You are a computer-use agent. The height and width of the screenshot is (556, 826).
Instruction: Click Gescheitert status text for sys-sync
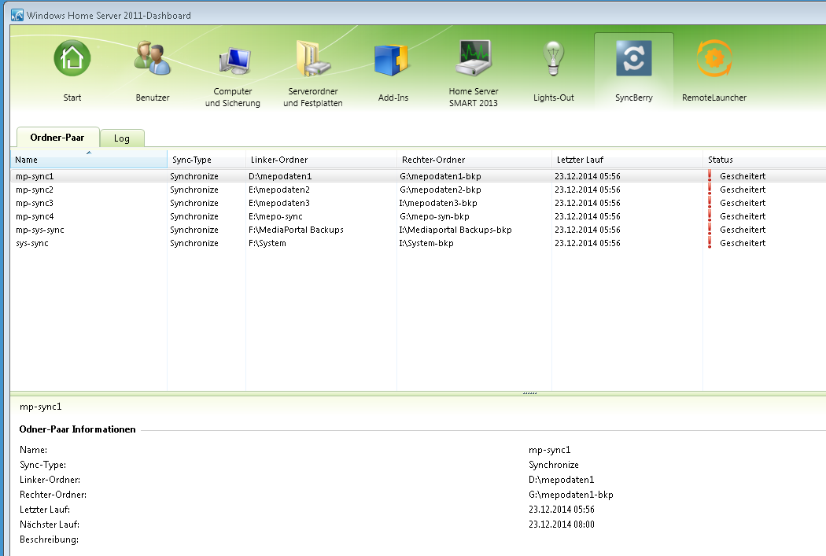pyautogui.click(x=743, y=243)
